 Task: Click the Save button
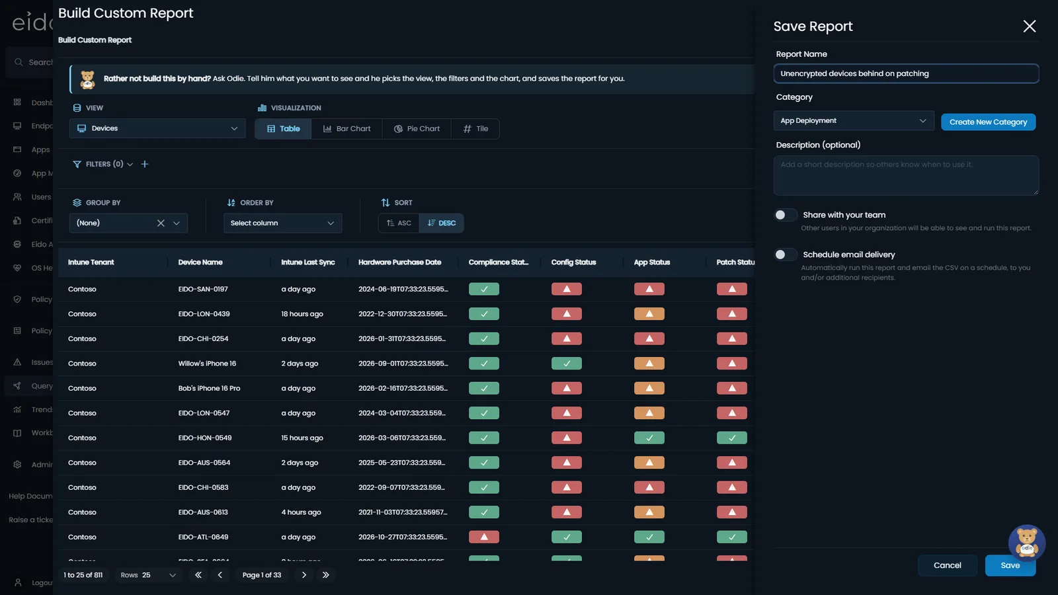(x=1010, y=565)
